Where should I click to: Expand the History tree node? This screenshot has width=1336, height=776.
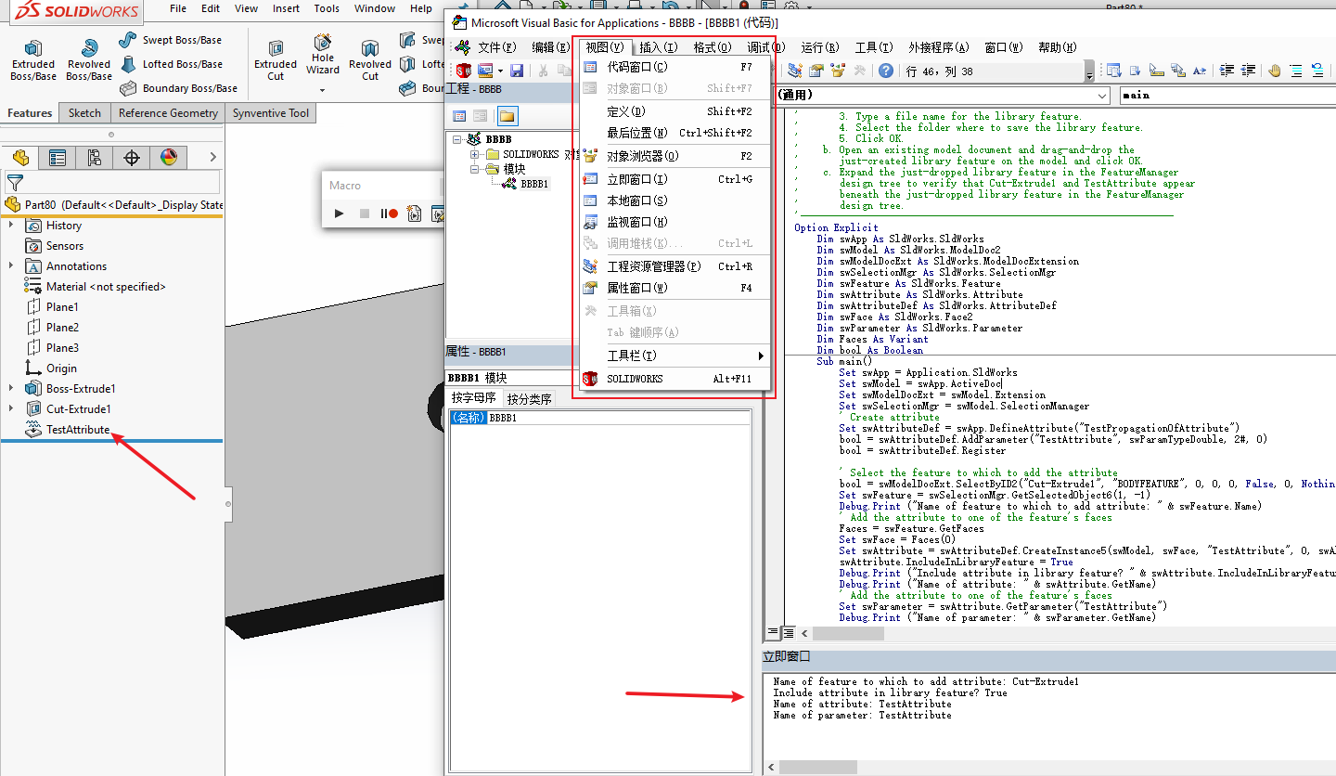[11, 226]
